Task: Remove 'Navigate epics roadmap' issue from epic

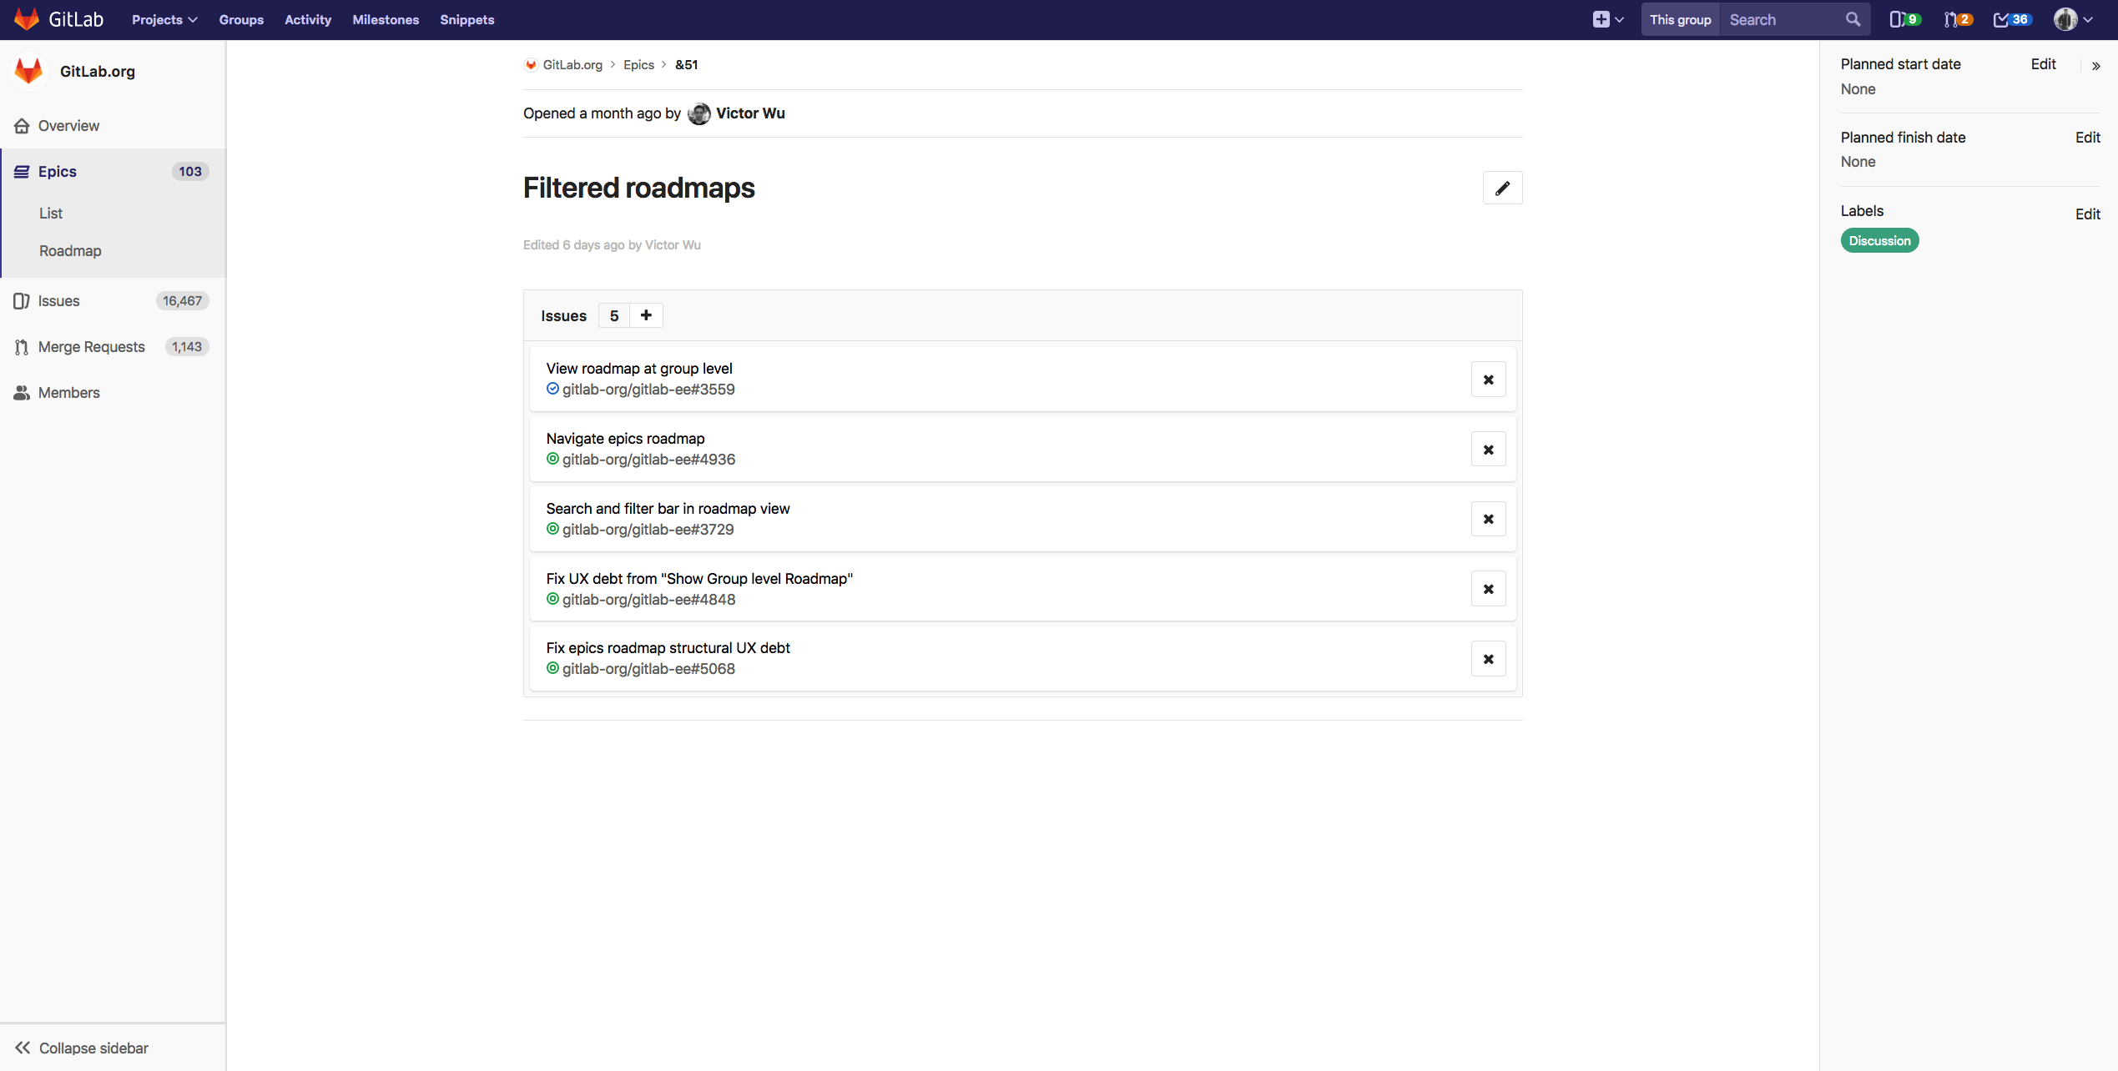Action: pos(1488,450)
